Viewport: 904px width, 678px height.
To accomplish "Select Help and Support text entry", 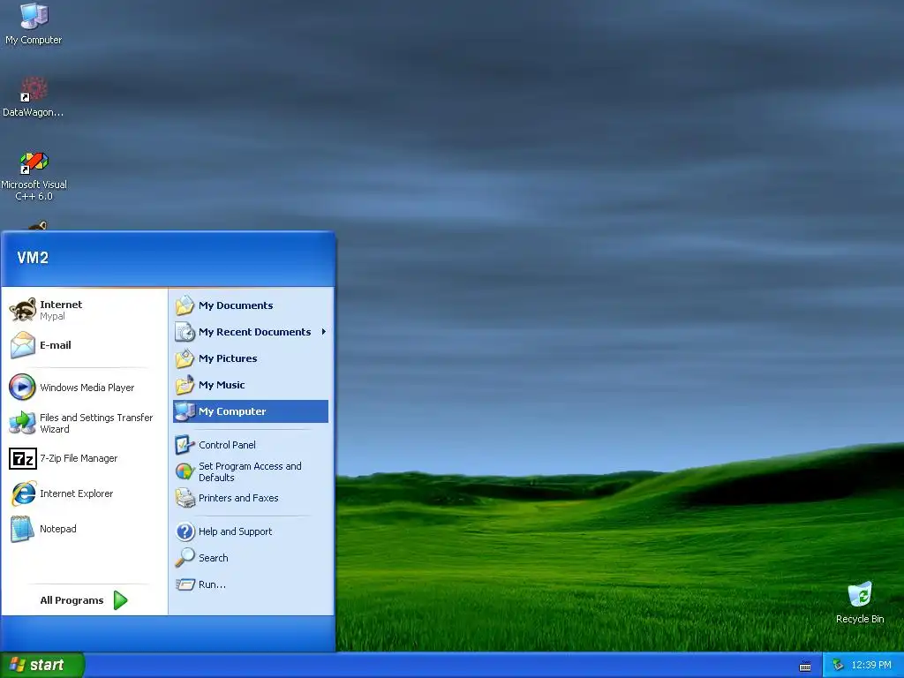I will coord(235,531).
